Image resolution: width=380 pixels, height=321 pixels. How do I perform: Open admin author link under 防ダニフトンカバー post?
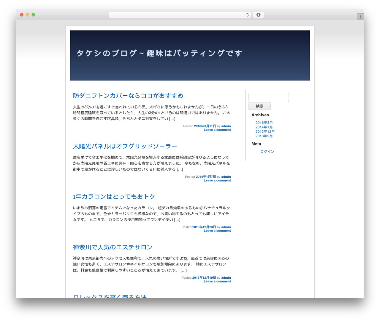pos(226,126)
